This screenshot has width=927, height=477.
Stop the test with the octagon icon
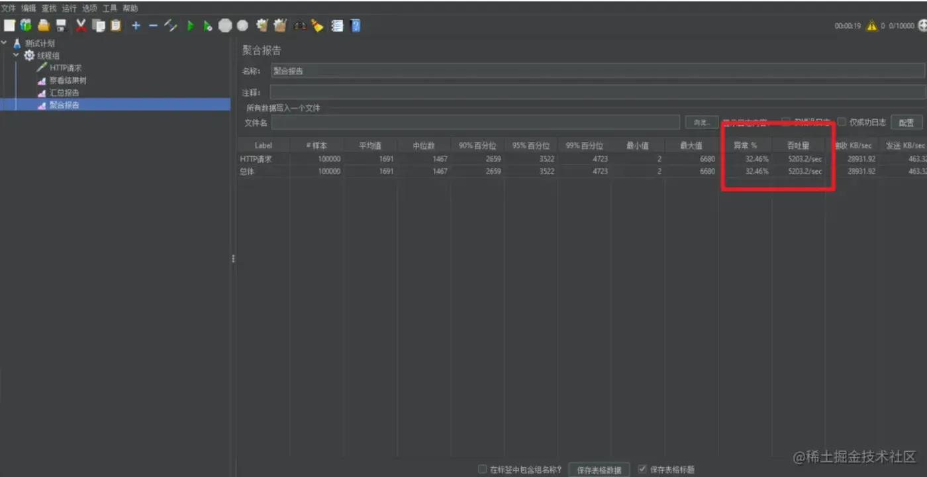pos(226,26)
